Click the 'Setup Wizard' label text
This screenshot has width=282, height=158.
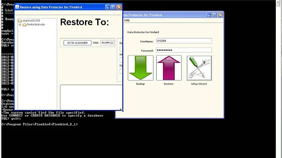[x=199, y=84]
